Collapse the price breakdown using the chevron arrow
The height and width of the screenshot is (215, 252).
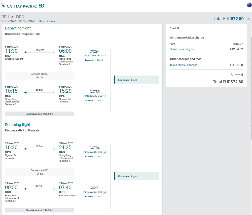[x=248, y=19]
